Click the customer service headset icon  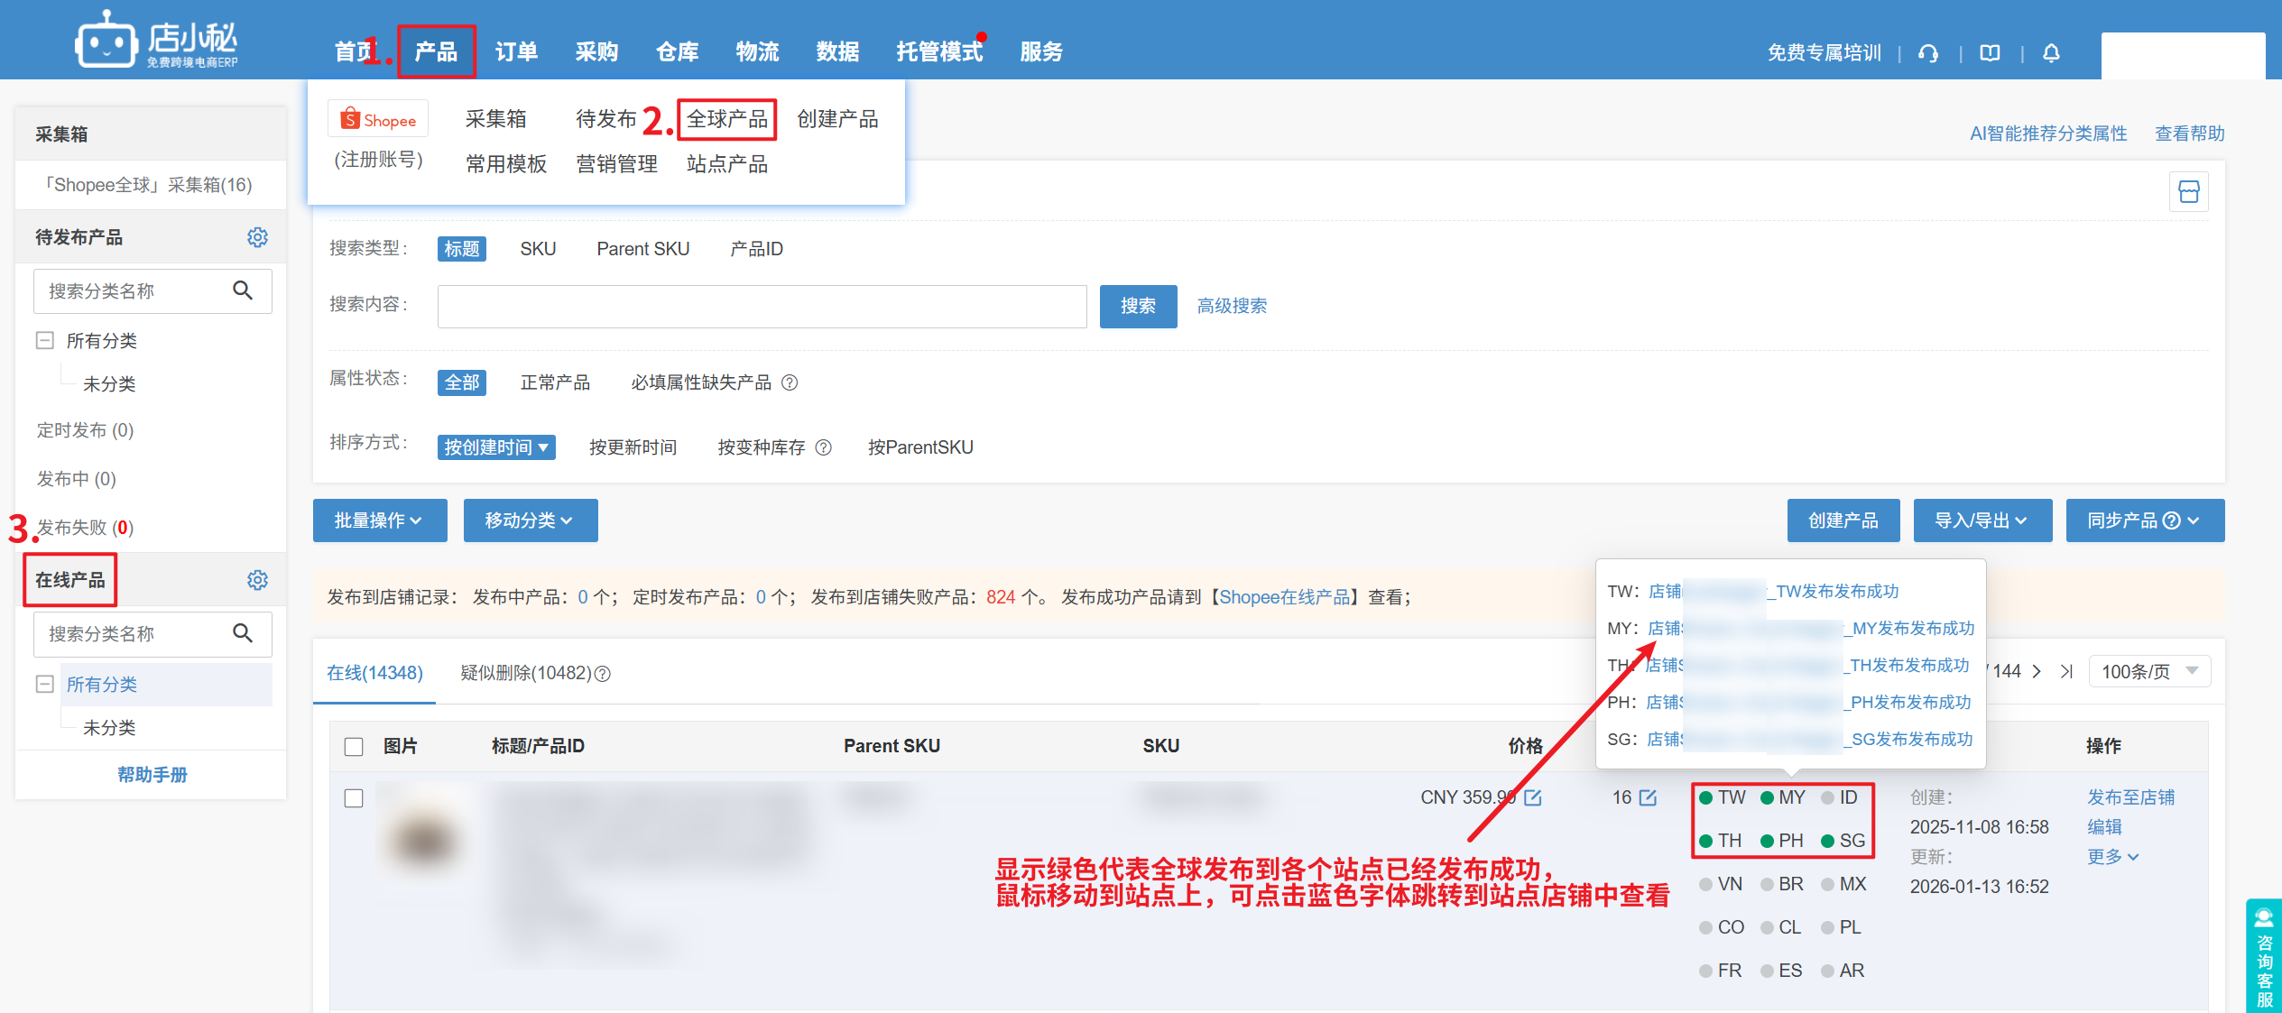(1928, 53)
